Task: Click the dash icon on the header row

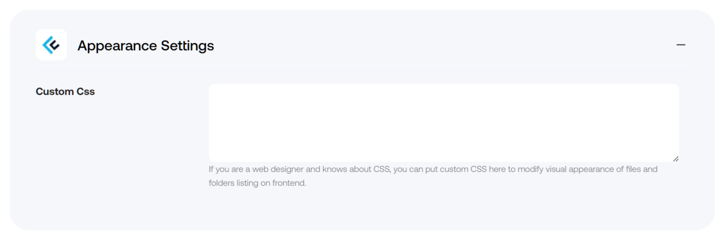Action: pyautogui.click(x=680, y=45)
